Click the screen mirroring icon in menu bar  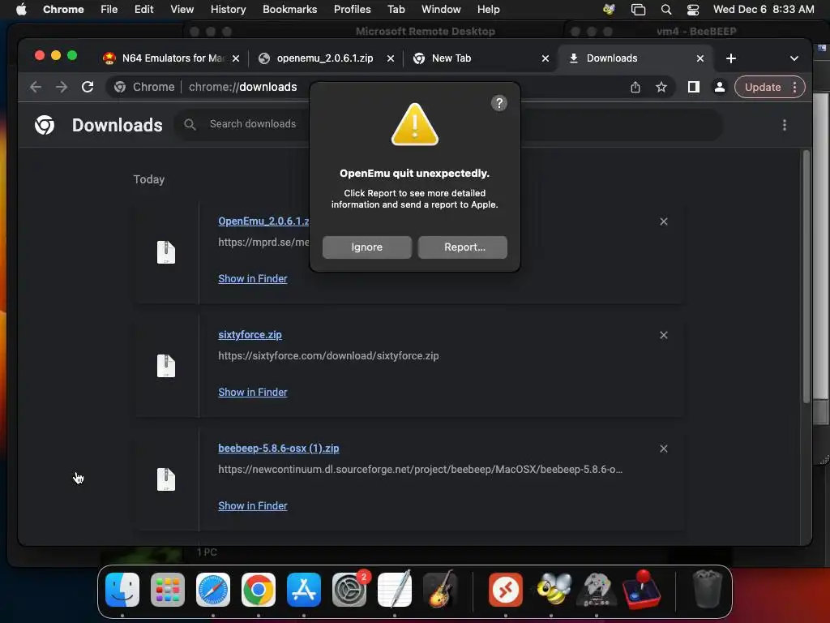pos(639,10)
